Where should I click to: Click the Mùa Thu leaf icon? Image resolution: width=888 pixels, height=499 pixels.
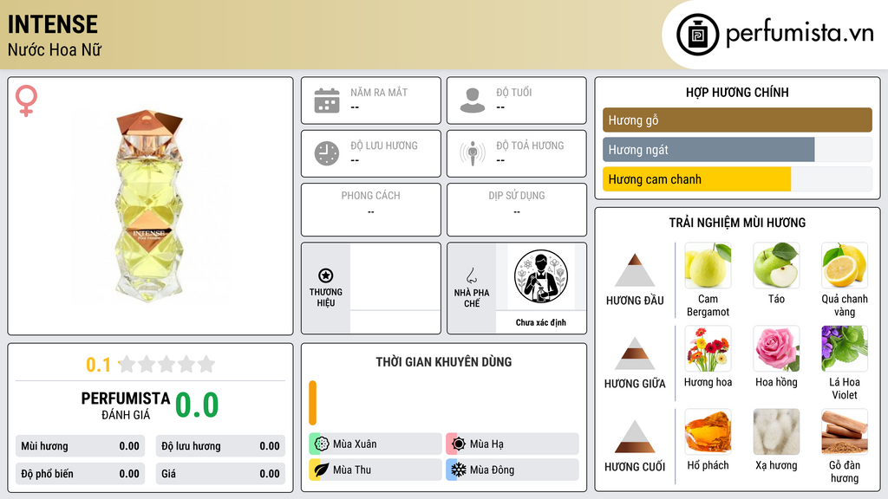coord(322,470)
